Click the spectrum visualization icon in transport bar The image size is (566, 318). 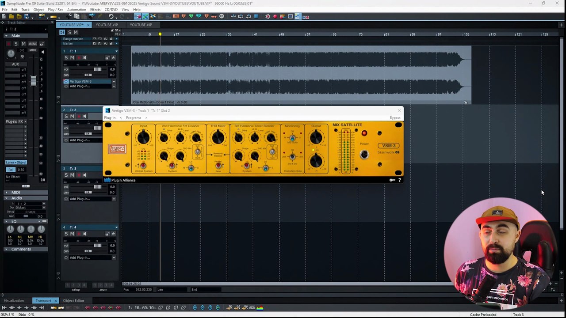click(261, 307)
